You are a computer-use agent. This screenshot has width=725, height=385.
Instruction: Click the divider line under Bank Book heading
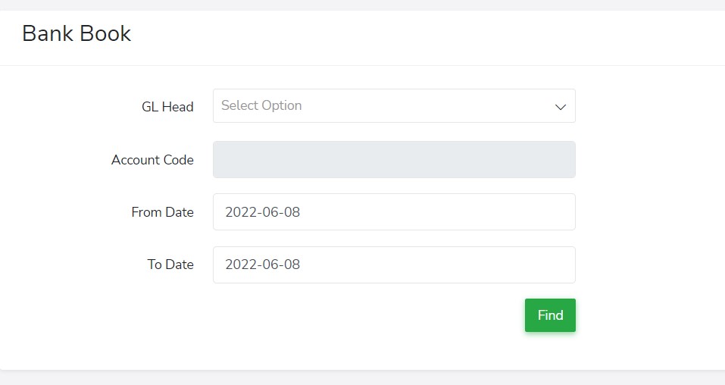362,65
